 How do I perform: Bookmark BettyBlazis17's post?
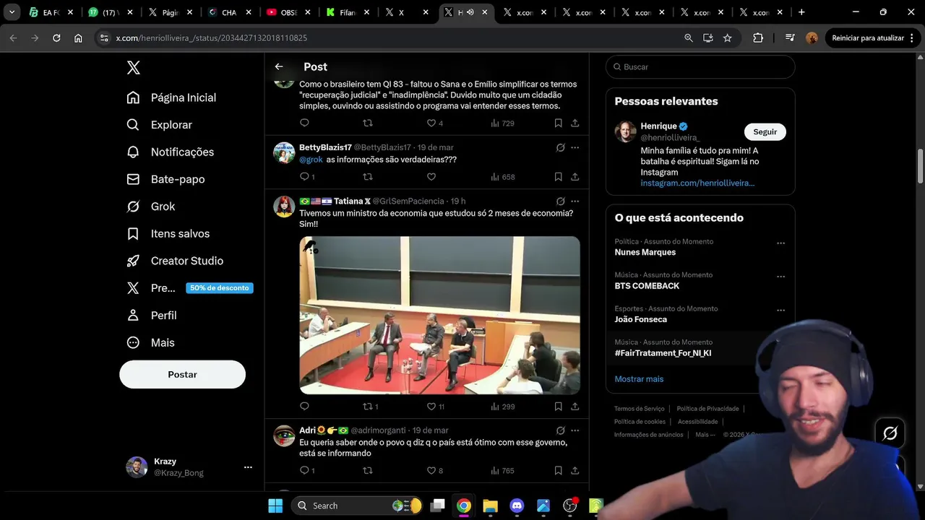(559, 177)
